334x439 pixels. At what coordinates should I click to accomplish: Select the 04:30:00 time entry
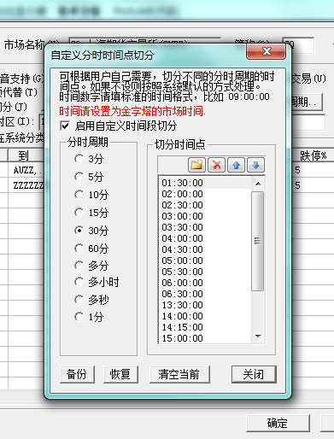coord(205,249)
